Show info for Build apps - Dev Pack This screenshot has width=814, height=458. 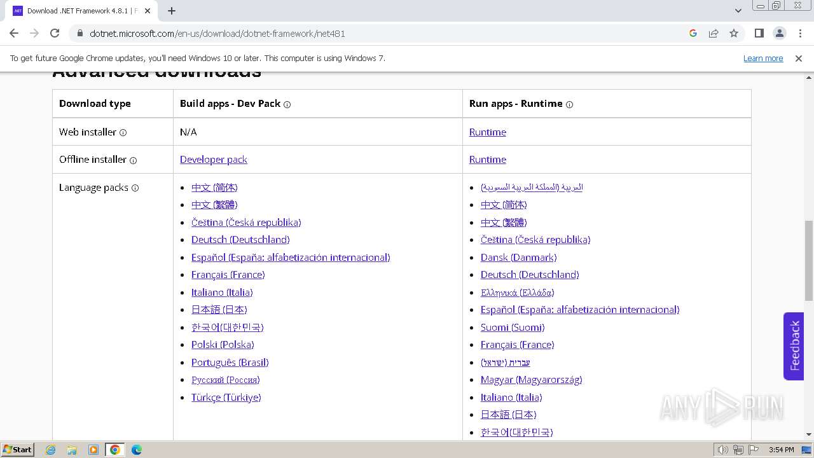287,104
